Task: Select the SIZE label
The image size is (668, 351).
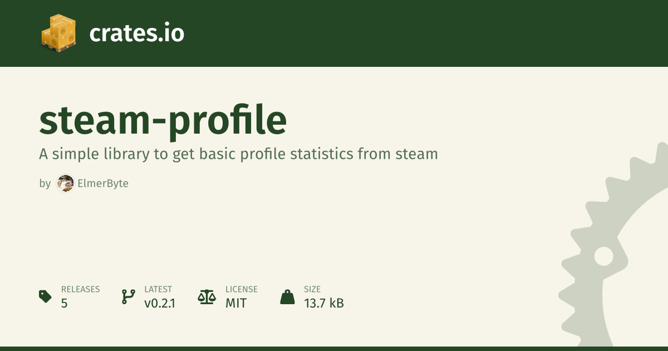Action: coord(312,289)
